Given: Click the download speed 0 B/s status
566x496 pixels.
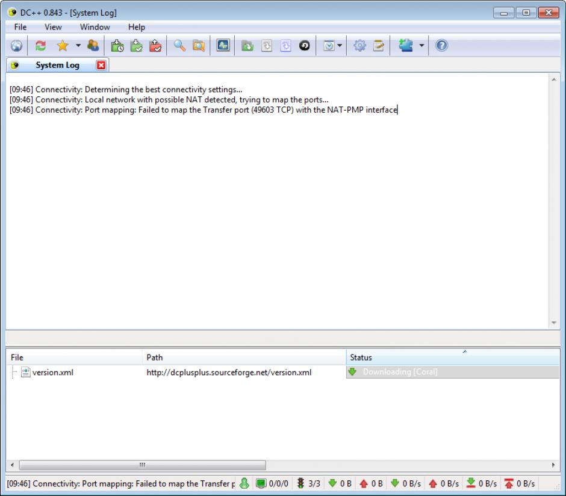Looking at the screenshot, I should click(406, 483).
